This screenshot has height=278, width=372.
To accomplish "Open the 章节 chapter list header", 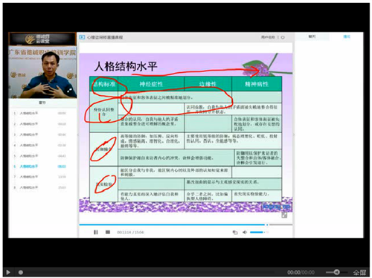I will pyautogui.click(x=42, y=103).
